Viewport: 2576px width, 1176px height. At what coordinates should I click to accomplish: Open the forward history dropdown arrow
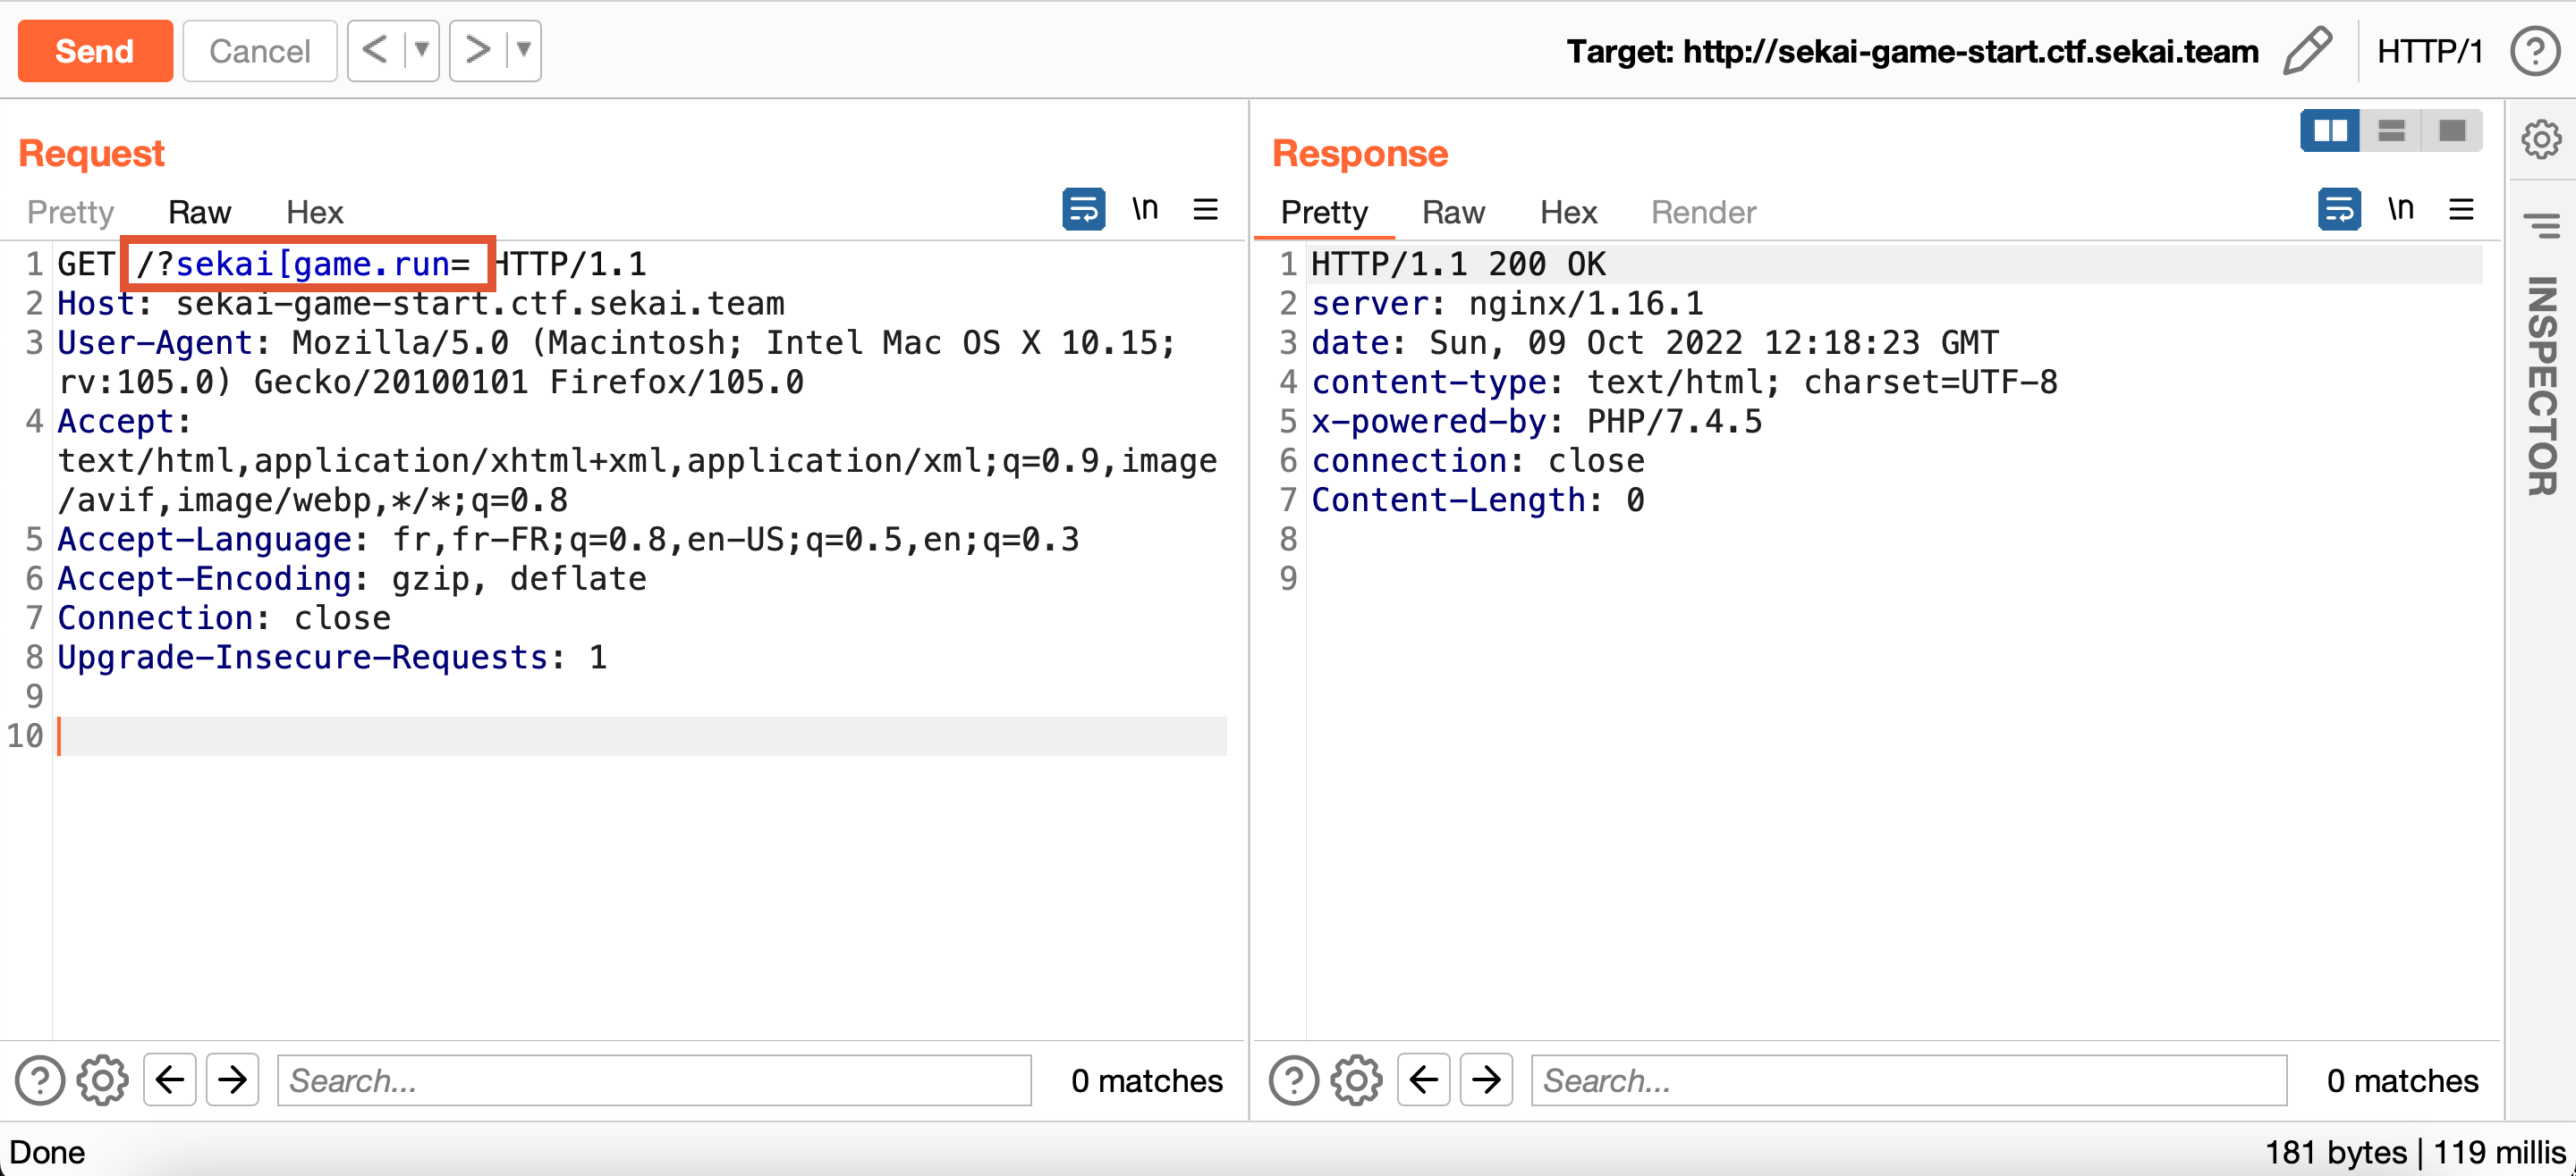point(523,50)
